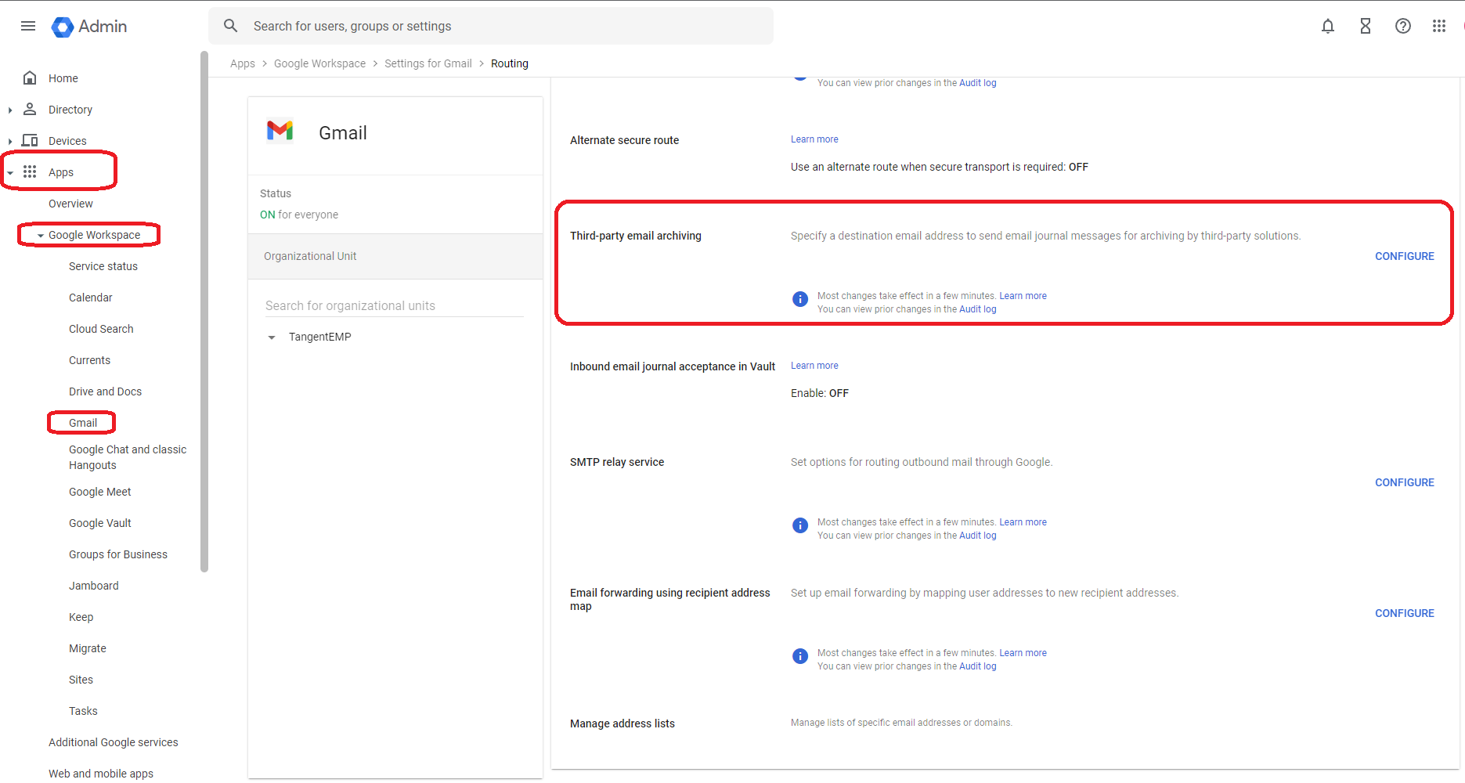Image resolution: width=1465 pixels, height=783 pixels.
Task: Configure SMTP relay service
Action: point(1405,482)
